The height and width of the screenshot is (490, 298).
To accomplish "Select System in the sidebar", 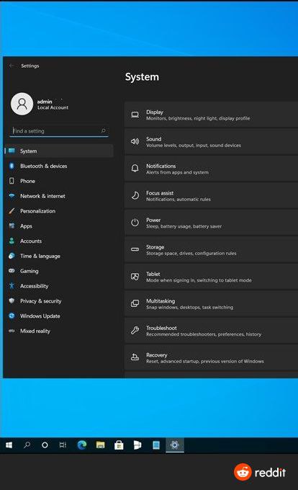I will [59, 151].
